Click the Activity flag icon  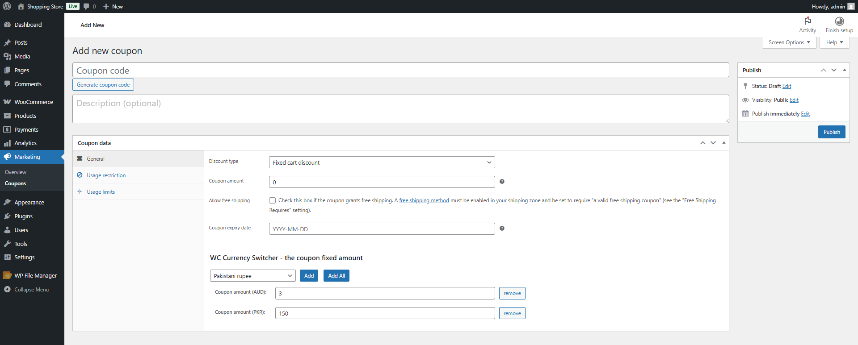click(x=808, y=21)
